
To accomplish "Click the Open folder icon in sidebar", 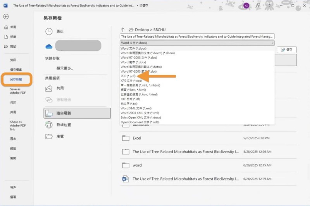I will [x=6, y=47].
